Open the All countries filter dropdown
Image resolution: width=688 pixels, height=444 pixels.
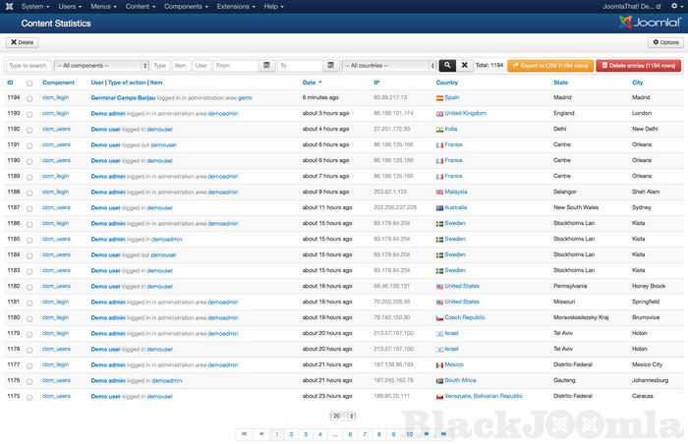(x=388, y=66)
